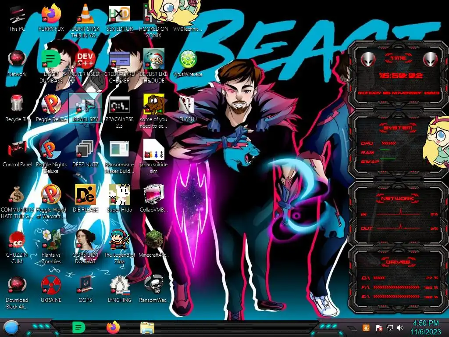Open the Super Hilda shortcut
This screenshot has height=337, width=449.
point(119,199)
